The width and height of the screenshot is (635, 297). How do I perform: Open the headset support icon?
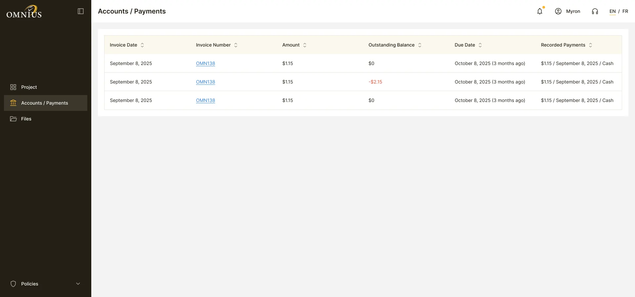tap(595, 11)
